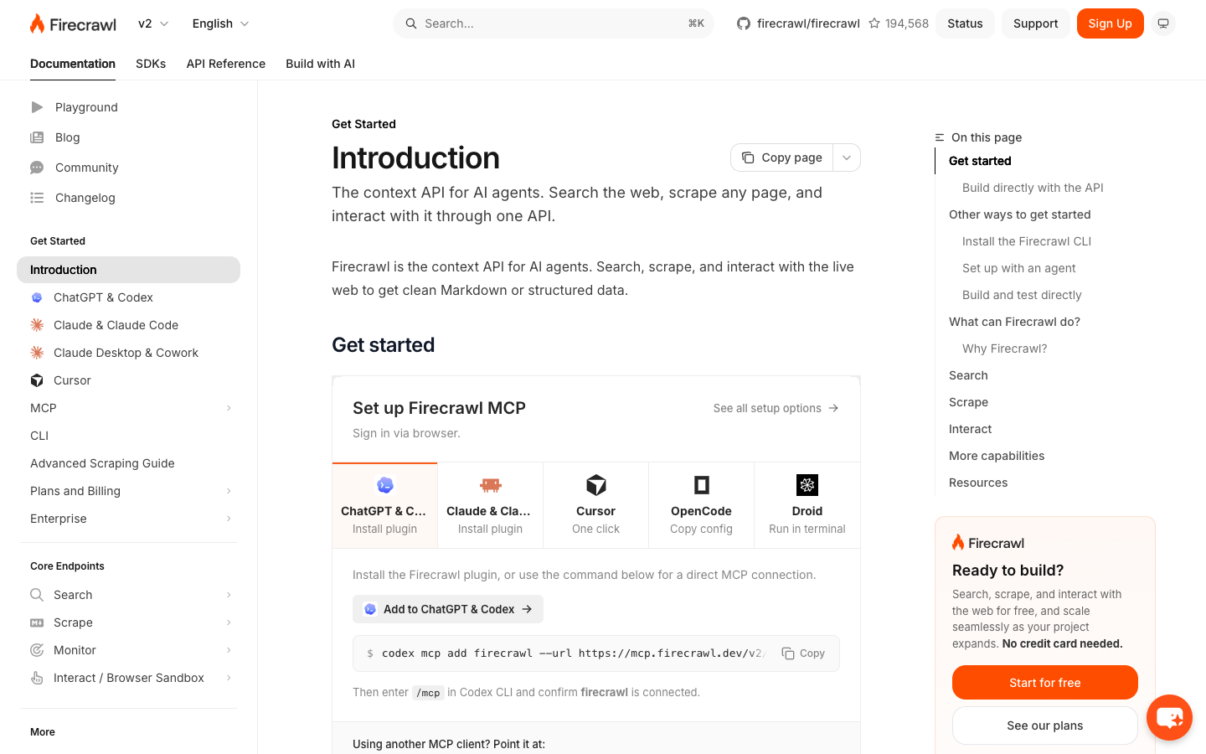Click the Copy page button
The image size is (1206, 754).
coord(781,158)
